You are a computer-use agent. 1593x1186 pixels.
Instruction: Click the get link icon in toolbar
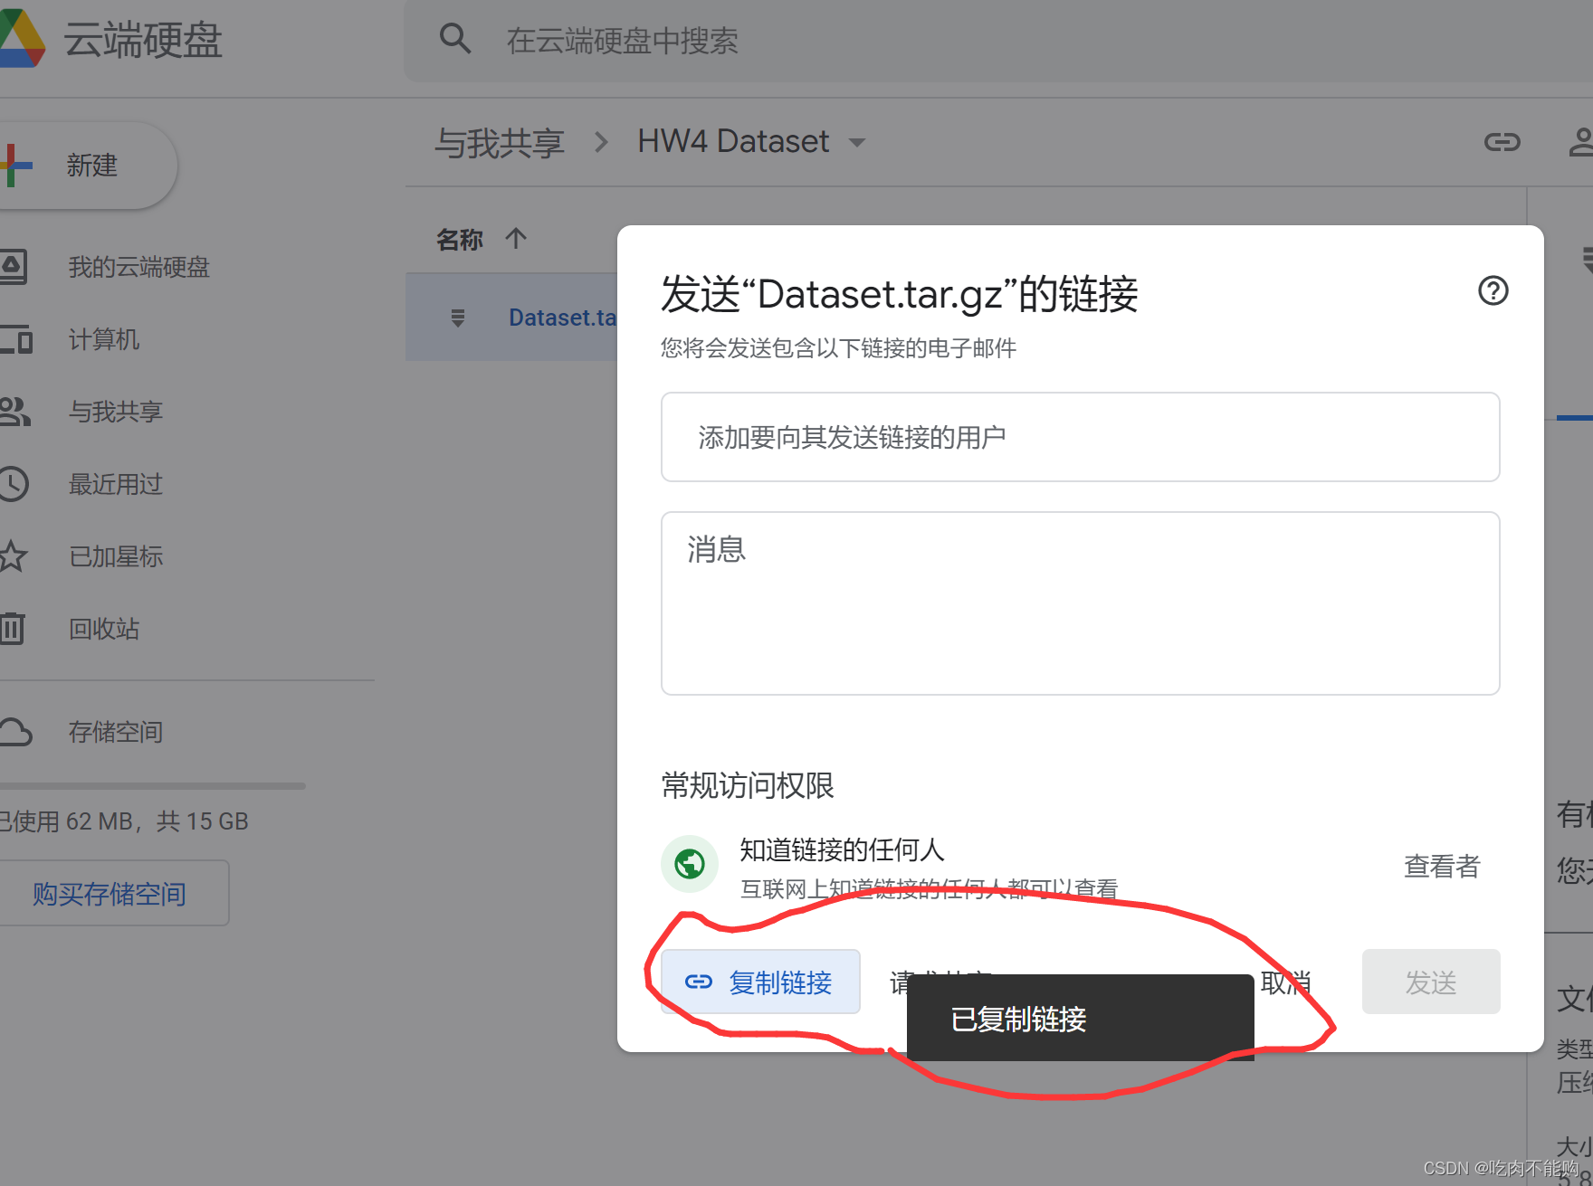[1502, 142]
